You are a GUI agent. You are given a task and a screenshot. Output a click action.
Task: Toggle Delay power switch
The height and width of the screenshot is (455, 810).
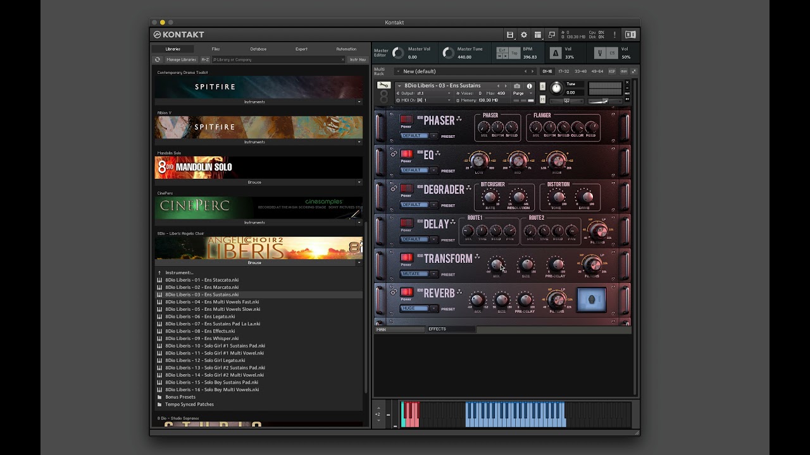pyautogui.click(x=406, y=223)
